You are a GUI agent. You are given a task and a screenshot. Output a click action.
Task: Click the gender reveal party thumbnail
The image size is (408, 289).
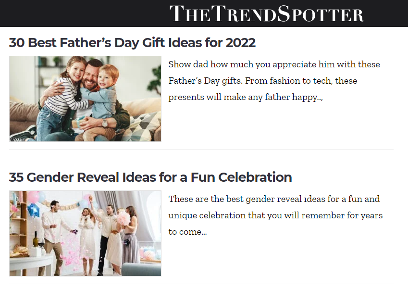85,233
